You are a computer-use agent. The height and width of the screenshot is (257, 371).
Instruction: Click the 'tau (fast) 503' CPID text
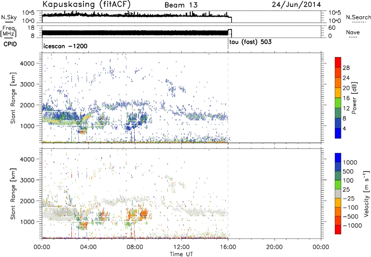pos(250,42)
